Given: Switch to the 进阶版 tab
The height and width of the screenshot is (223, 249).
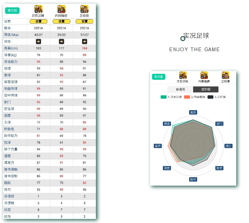Looking at the screenshot, I should pyautogui.click(x=206, y=89).
